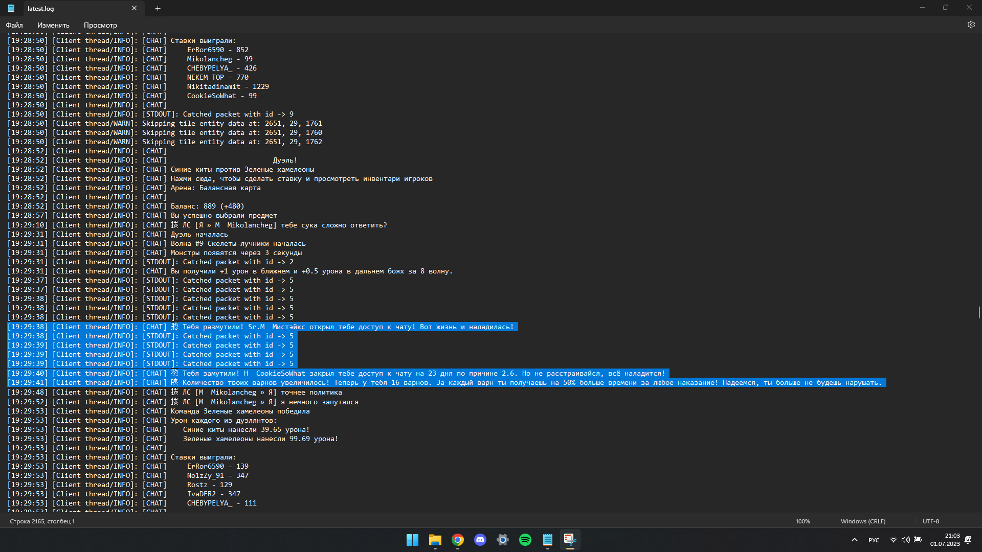Switch input language РУС

coord(874,540)
